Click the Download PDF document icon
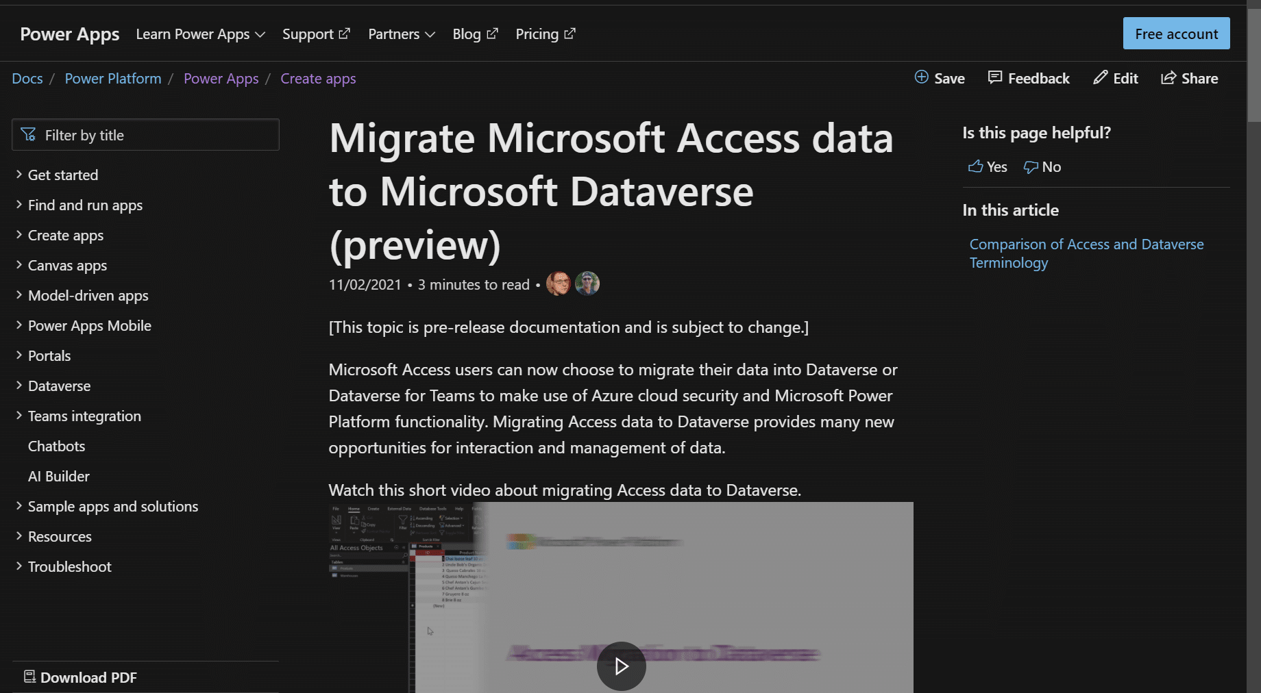This screenshot has height=693, width=1261. [x=29, y=677]
